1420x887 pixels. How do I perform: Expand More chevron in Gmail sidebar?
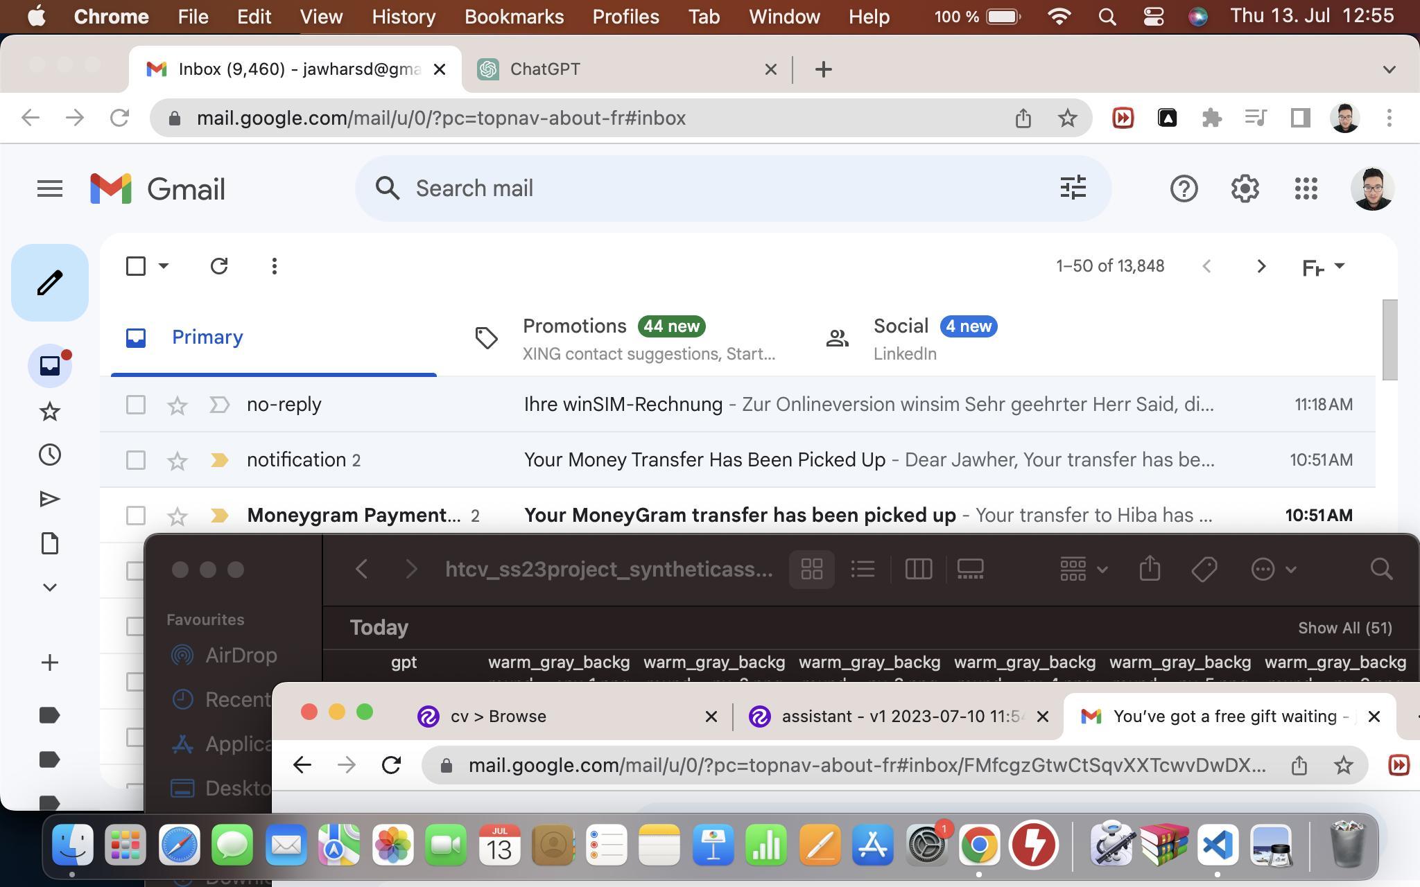50,588
